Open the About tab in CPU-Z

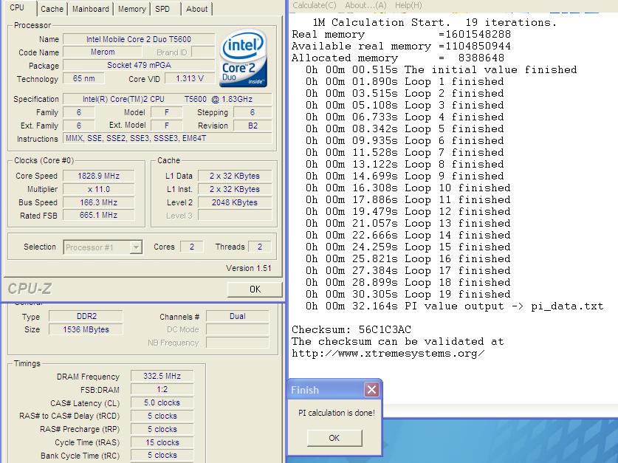click(196, 9)
